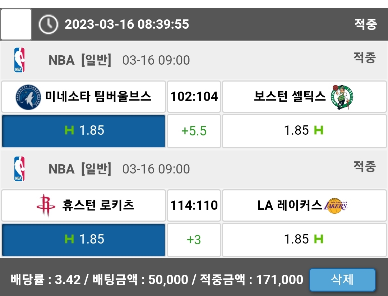Click the clock icon in the header
The height and width of the screenshot is (296, 388).
48,24
